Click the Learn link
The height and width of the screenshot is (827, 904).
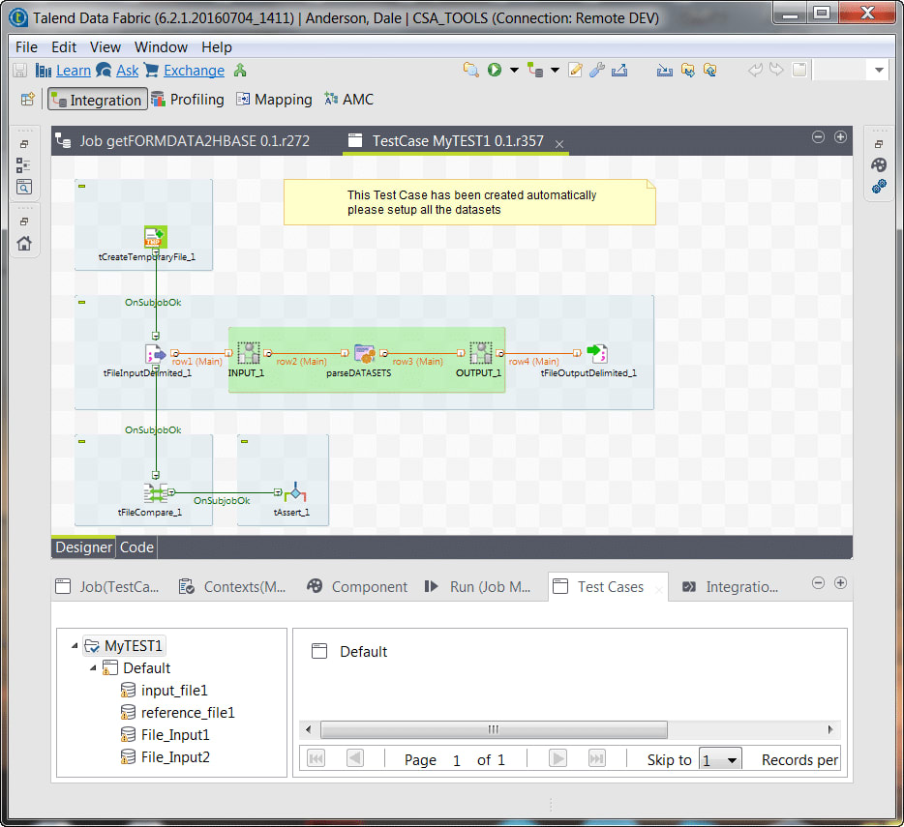[72, 70]
